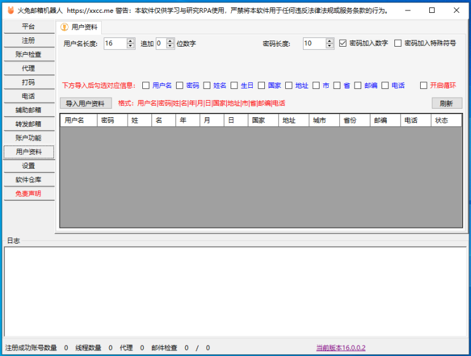Click the 追加 digits input field
The image size is (471, 356).
click(161, 44)
